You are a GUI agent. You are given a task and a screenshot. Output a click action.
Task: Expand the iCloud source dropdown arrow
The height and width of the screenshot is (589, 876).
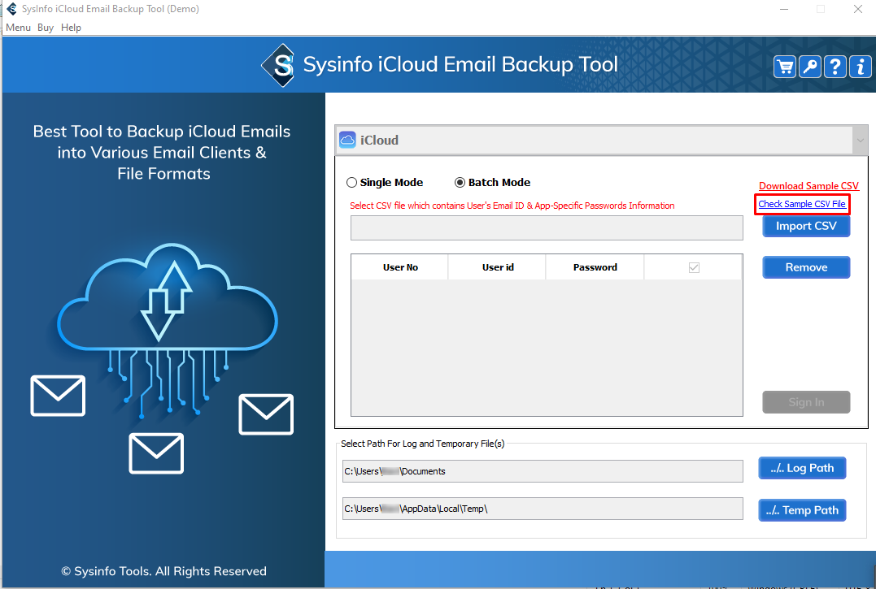point(861,141)
